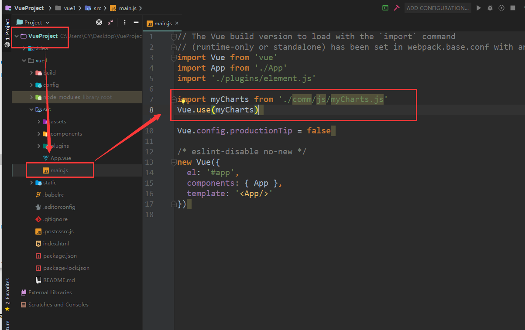Click the Build project hammer icon
Viewport: 525px width, 330px height.
(397, 8)
